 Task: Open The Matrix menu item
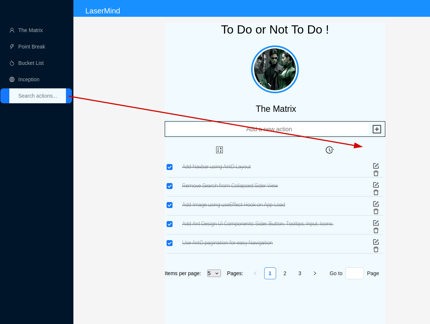pyautogui.click(x=37, y=30)
